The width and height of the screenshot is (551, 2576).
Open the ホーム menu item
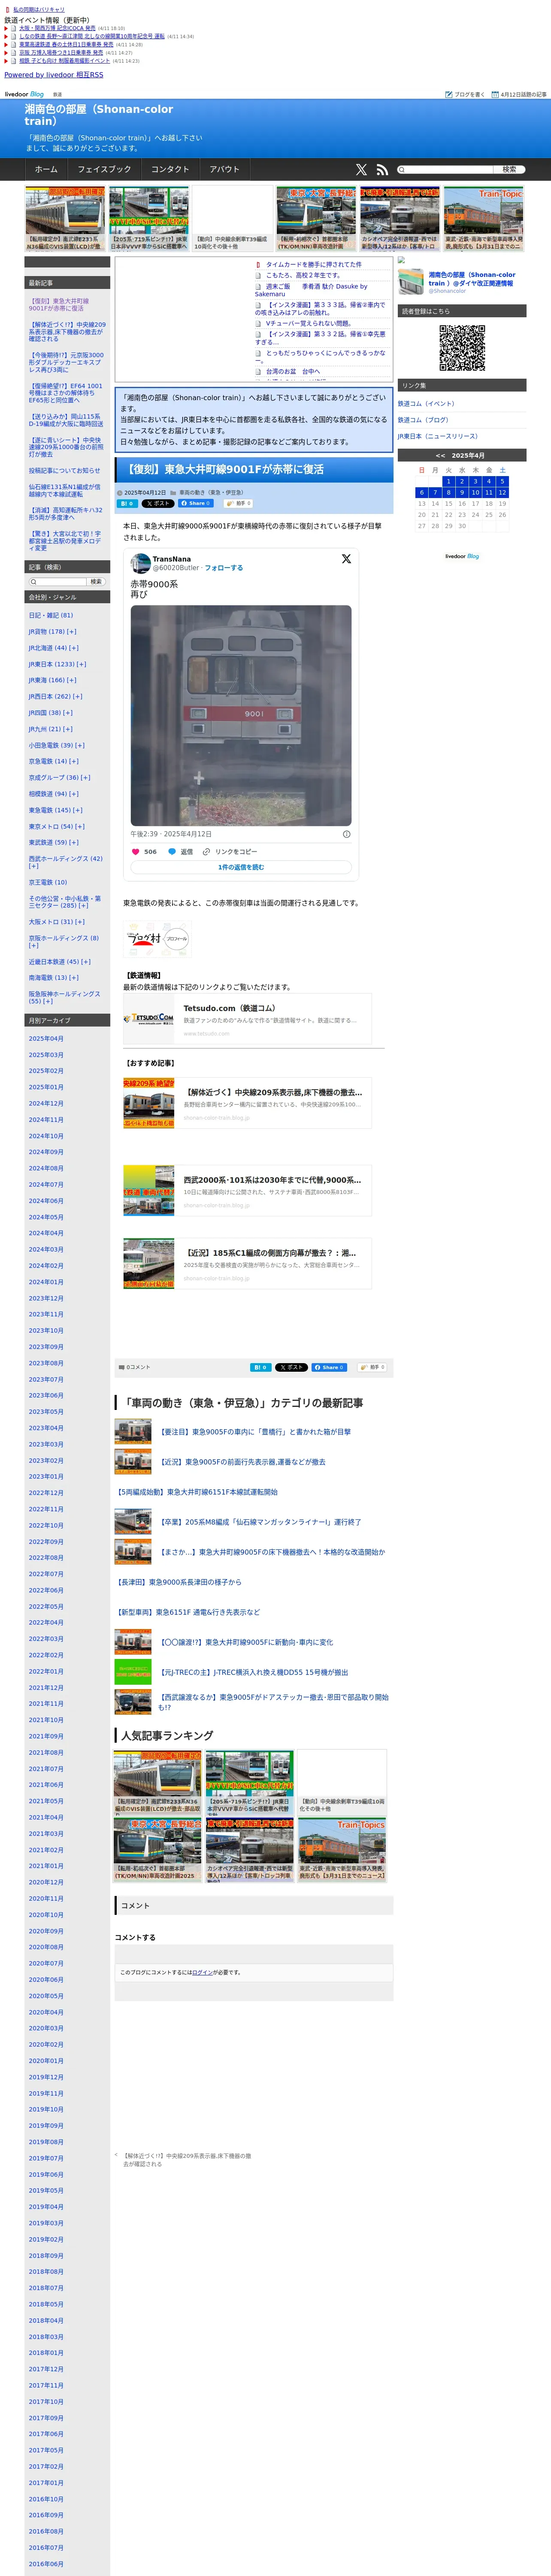click(x=46, y=169)
